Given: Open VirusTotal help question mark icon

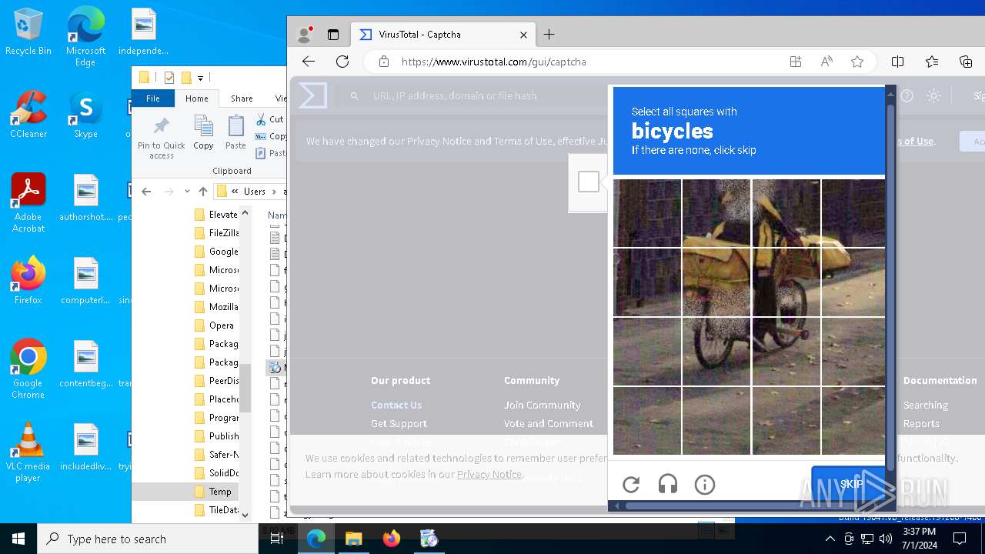Looking at the screenshot, I should (x=907, y=96).
